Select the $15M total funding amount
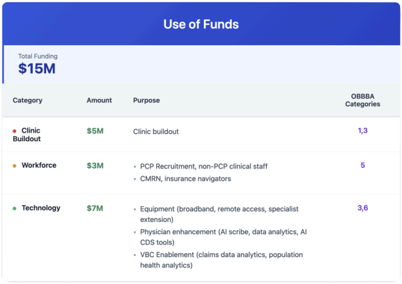The width and height of the screenshot is (402, 284). (x=37, y=69)
